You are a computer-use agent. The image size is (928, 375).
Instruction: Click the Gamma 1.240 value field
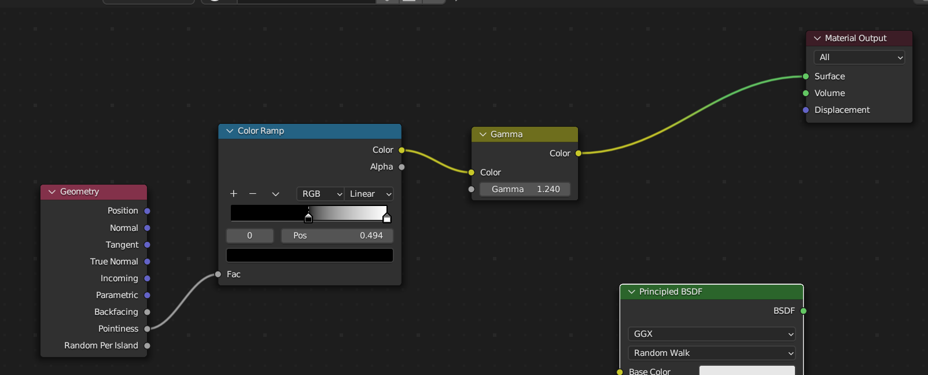[525, 189]
